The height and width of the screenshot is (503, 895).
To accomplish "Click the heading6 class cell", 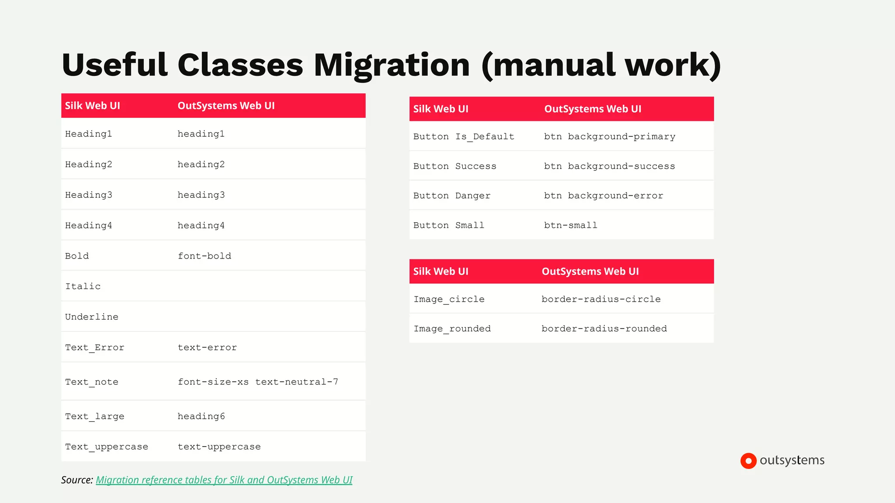I will (201, 416).
